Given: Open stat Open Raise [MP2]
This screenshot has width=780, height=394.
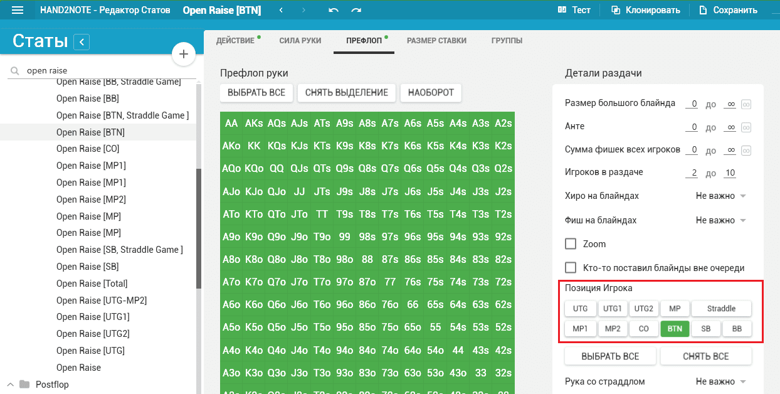Looking at the screenshot, I should coord(91,200).
